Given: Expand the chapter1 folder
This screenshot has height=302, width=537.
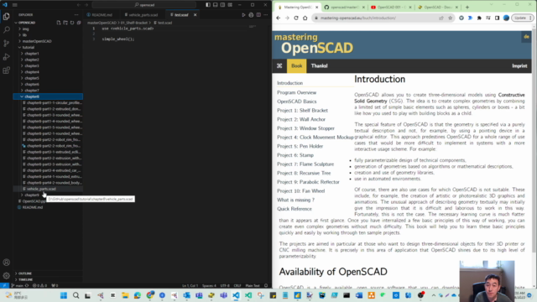Looking at the screenshot, I should click(32, 54).
